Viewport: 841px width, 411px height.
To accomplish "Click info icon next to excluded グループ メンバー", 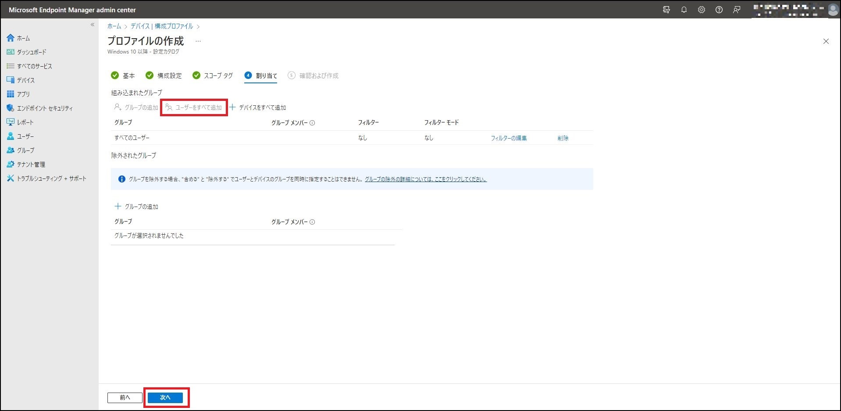I will coord(312,222).
